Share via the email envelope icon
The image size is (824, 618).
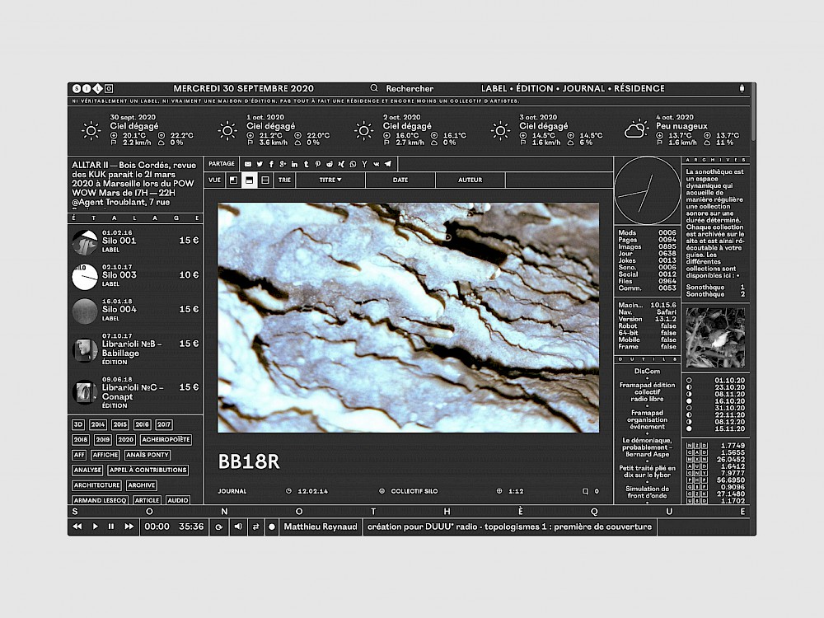click(x=248, y=164)
